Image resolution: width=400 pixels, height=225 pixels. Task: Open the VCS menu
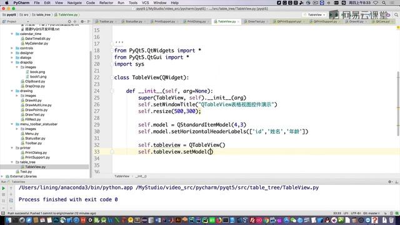click(x=145, y=2)
